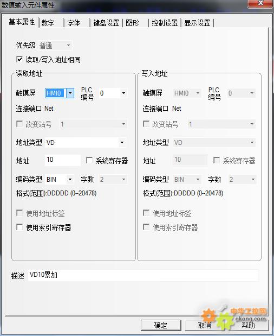Viewport: 274px width, 336px height.
Task: Go to the 显示设置 tab
Action: pyautogui.click(x=197, y=23)
